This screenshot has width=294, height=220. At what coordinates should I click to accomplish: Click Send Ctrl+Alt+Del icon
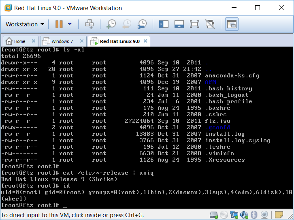[x=89, y=24]
